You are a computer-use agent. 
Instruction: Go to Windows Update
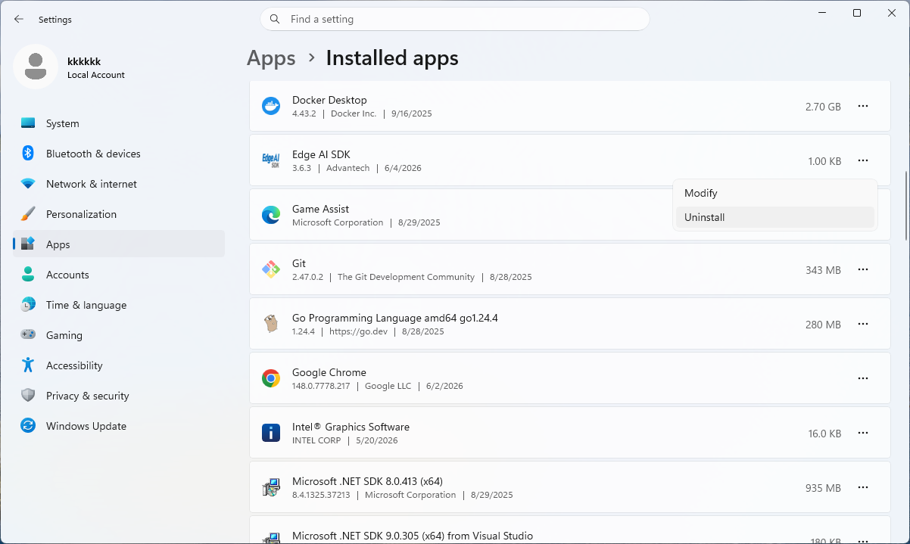coord(119,426)
